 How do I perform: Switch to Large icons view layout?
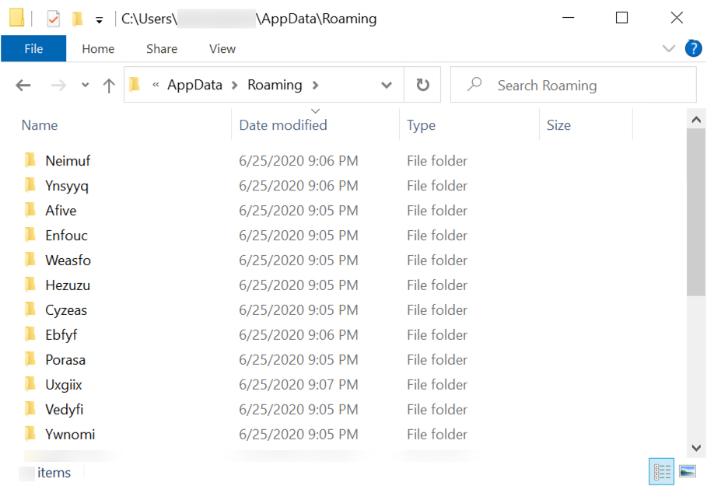pyautogui.click(x=688, y=471)
